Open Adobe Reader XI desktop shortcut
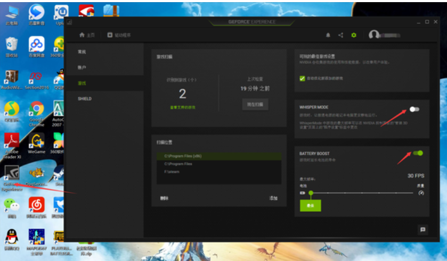The width and height of the screenshot is (447, 261). 11,142
